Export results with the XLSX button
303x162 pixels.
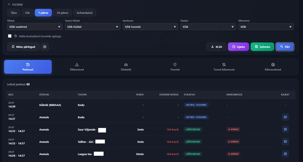[216, 47]
